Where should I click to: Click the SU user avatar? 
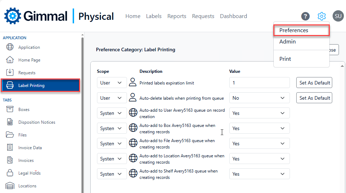[x=338, y=16]
